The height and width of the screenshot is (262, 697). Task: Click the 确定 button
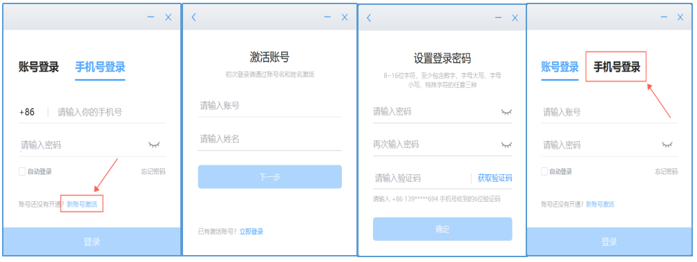pos(442,229)
